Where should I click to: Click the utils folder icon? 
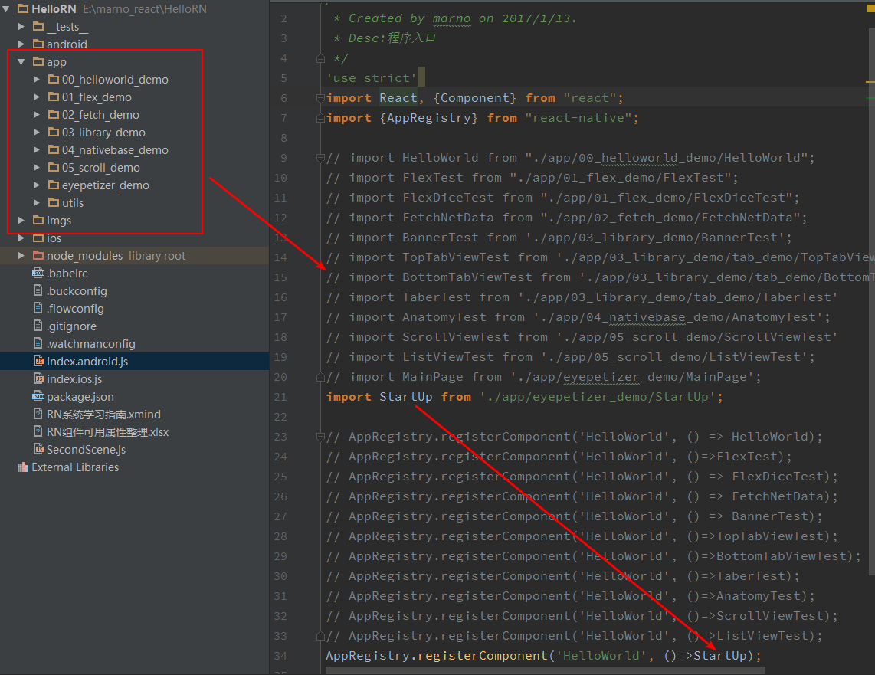pyautogui.click(x=54, y=202)
